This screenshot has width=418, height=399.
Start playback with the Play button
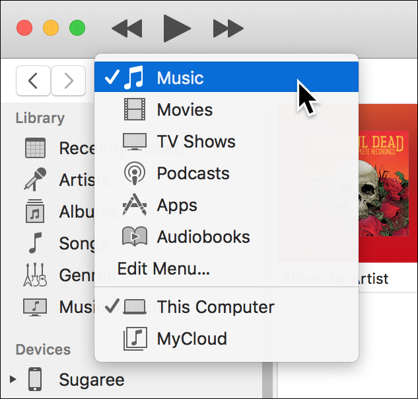pyautogui.click(x=177, y=28)
